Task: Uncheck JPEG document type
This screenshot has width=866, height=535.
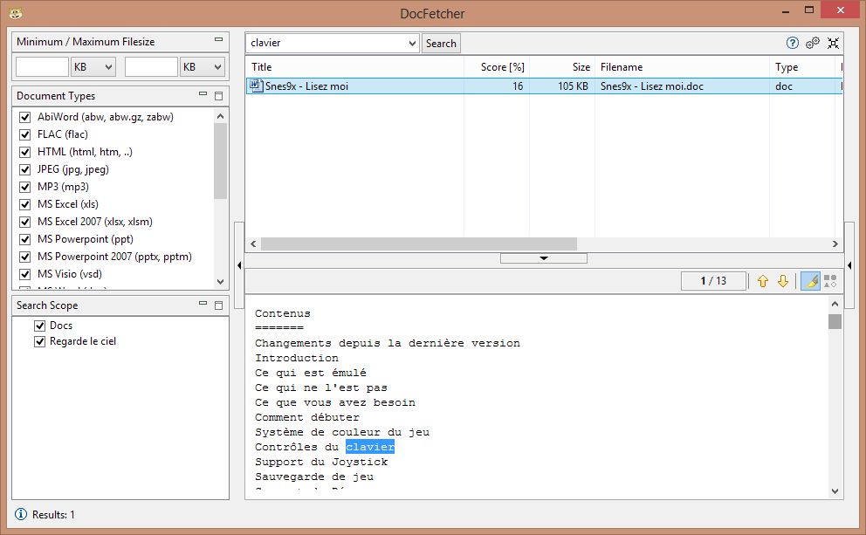Action: 24,169
